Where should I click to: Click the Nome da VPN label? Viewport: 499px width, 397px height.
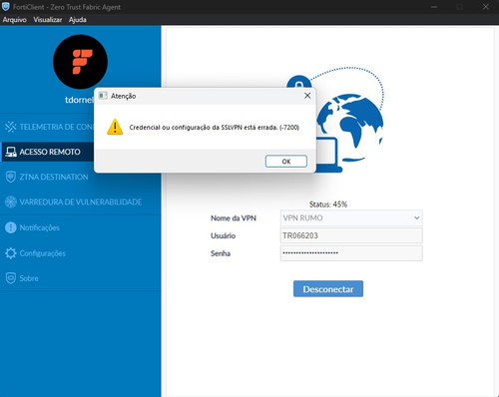click(234, 218)
